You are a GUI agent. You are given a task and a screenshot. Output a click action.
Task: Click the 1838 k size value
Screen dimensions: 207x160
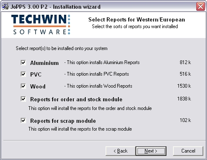[184, 99]
